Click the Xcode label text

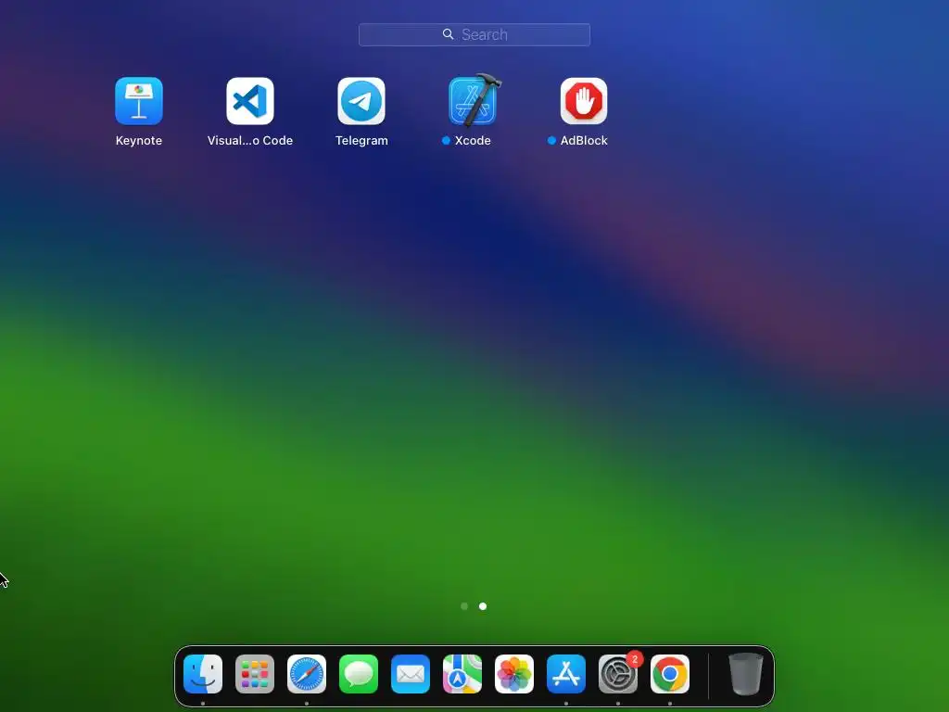click(473, 141)
